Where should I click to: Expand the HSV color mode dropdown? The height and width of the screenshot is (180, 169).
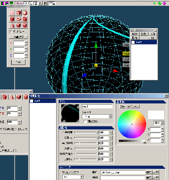click(159, 123)
